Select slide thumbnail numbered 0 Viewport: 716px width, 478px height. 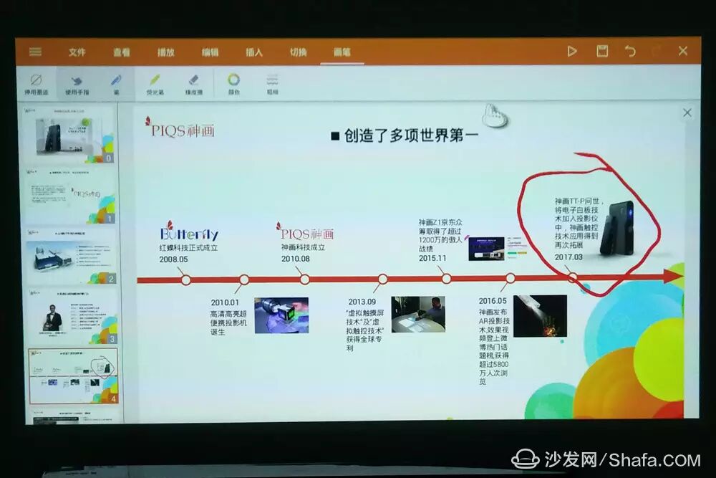[69, 135]
